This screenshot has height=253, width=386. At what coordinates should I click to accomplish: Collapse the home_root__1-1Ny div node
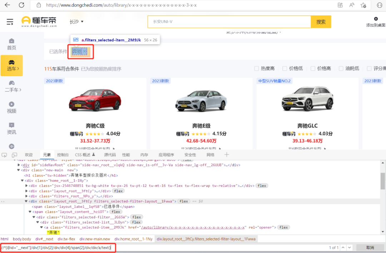click(x=22, y=181)
